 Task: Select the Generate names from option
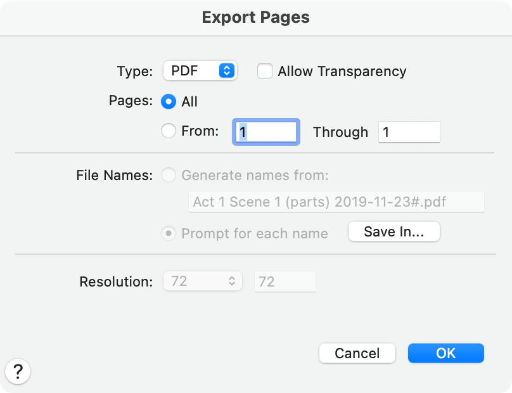coord(167,175)
